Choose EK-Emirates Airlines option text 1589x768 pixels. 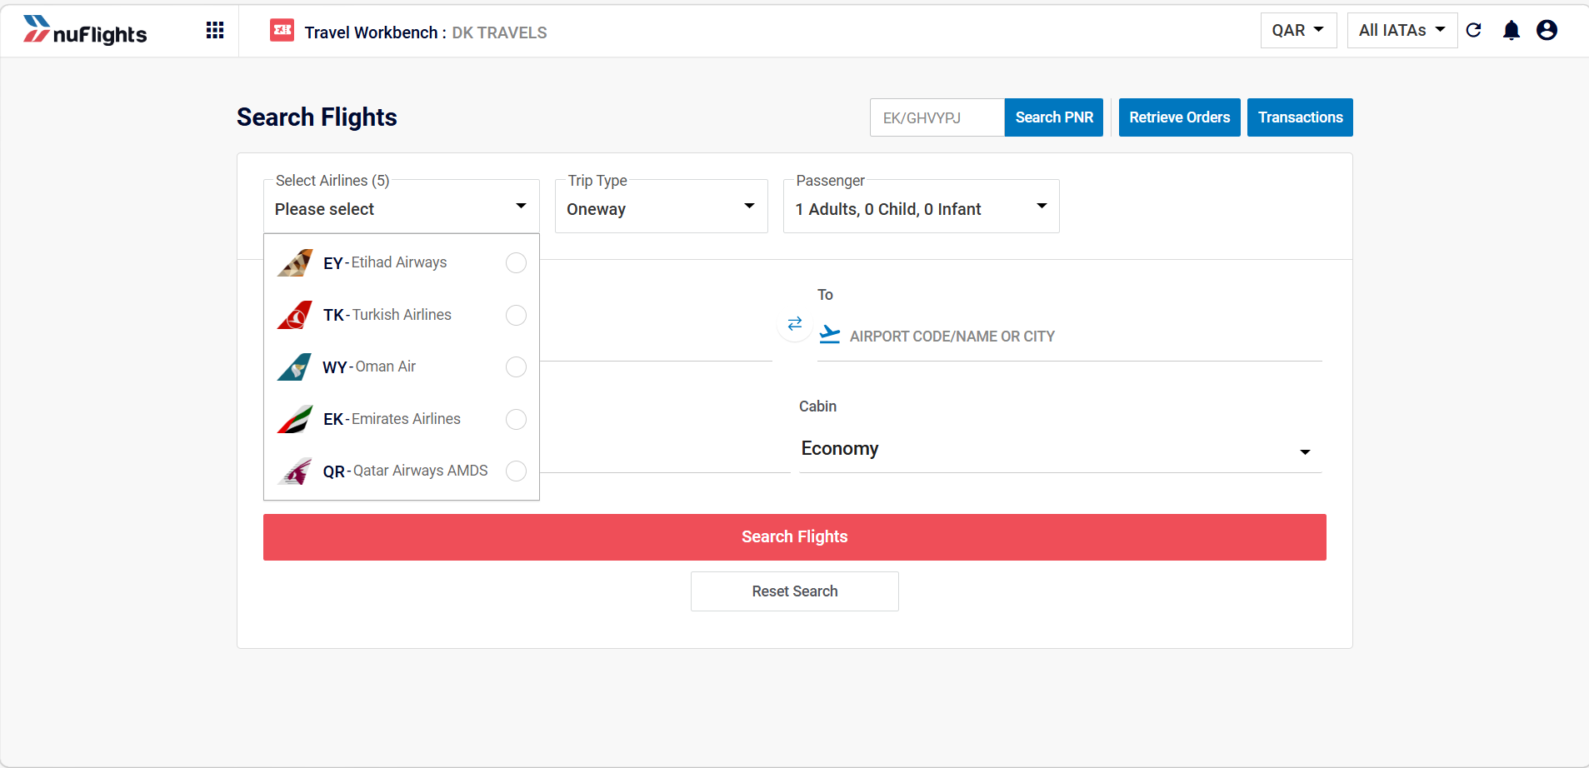[x=392, y=419]
